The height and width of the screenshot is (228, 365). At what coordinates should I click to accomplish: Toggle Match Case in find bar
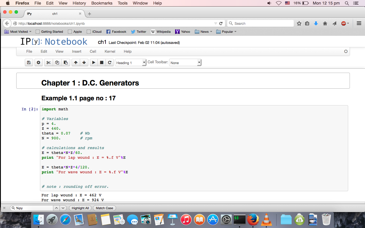(x=104, y=208)
